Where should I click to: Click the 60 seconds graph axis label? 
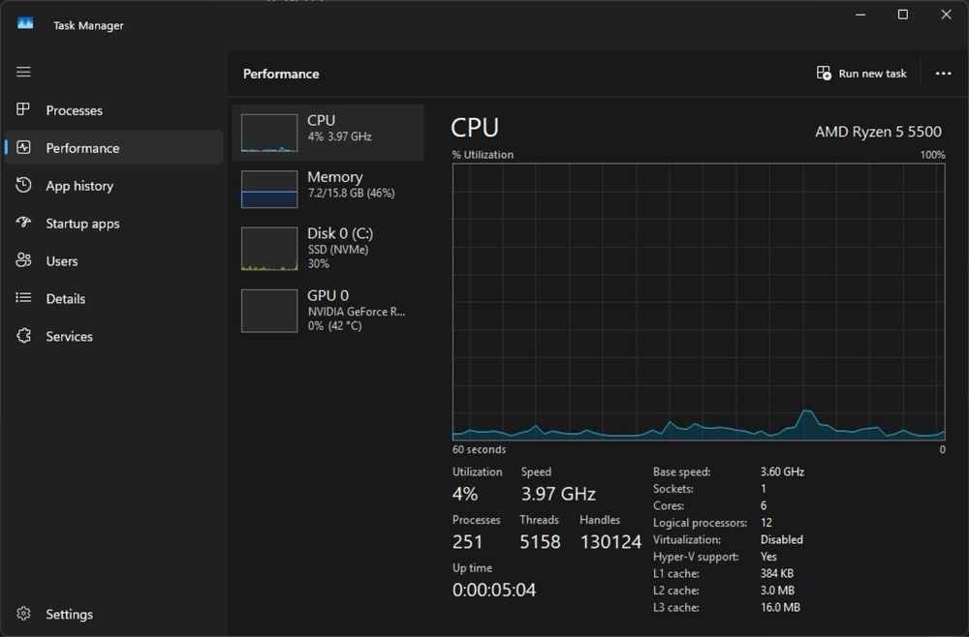click(x=479, y=450)
